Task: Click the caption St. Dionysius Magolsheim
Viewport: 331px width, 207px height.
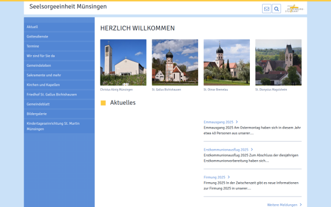Action: 271,89
